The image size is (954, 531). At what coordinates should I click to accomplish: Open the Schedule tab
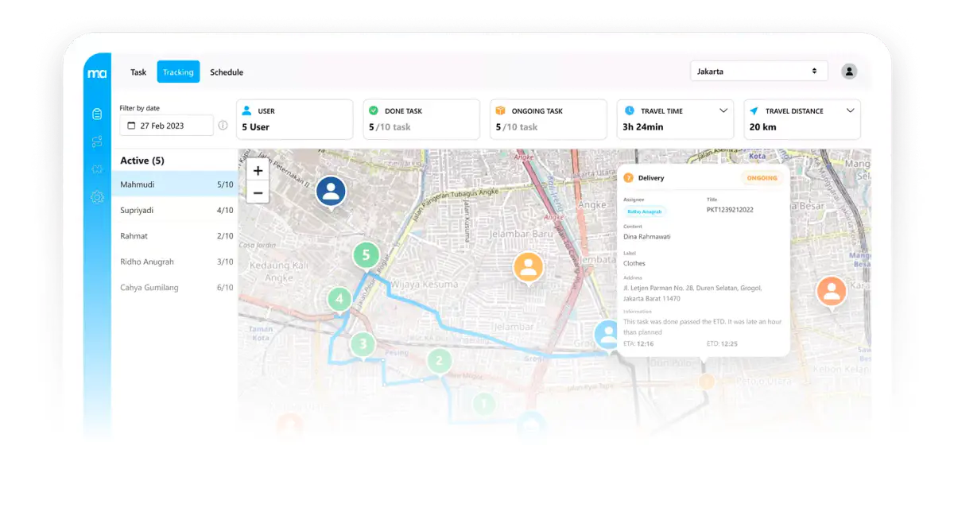point(226,72)
